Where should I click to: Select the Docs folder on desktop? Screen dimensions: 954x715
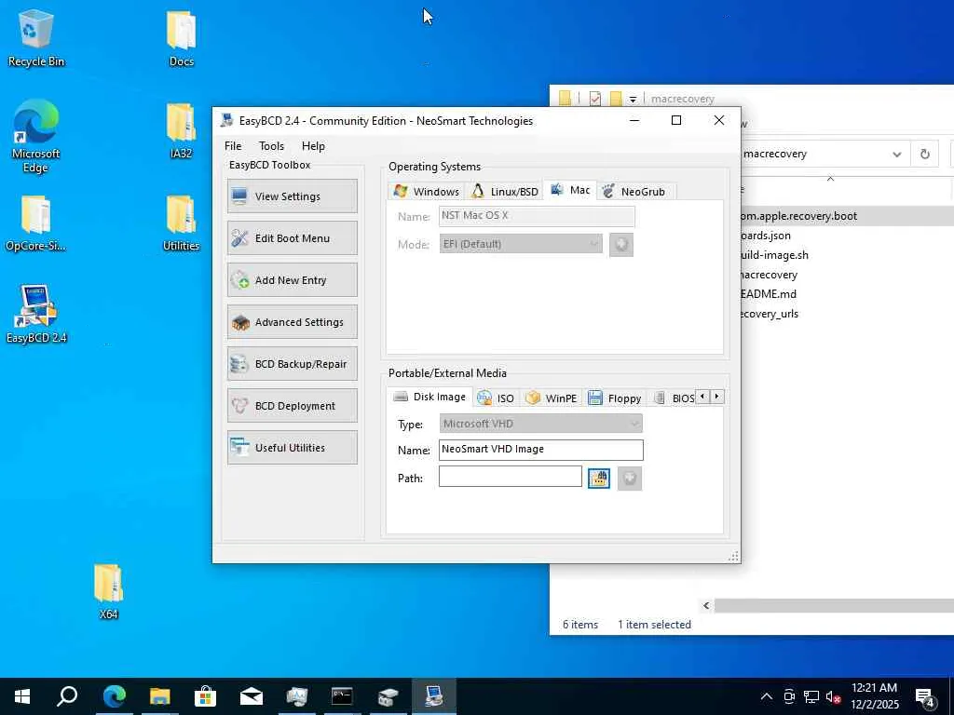[182, 38]
